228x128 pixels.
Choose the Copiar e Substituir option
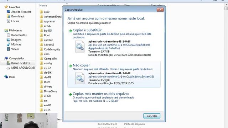pos(114,43)
